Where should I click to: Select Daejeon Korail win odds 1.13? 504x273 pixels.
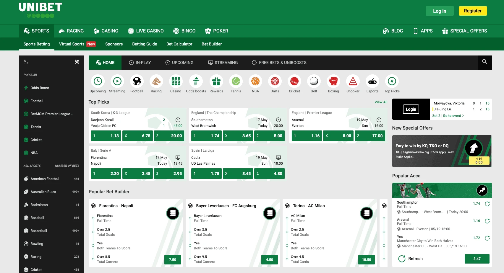point(106,136)
